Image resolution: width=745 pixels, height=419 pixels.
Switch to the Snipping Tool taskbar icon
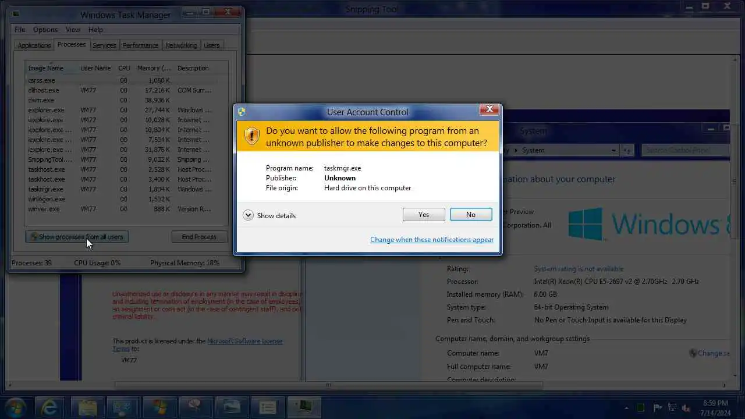[195, 407]
